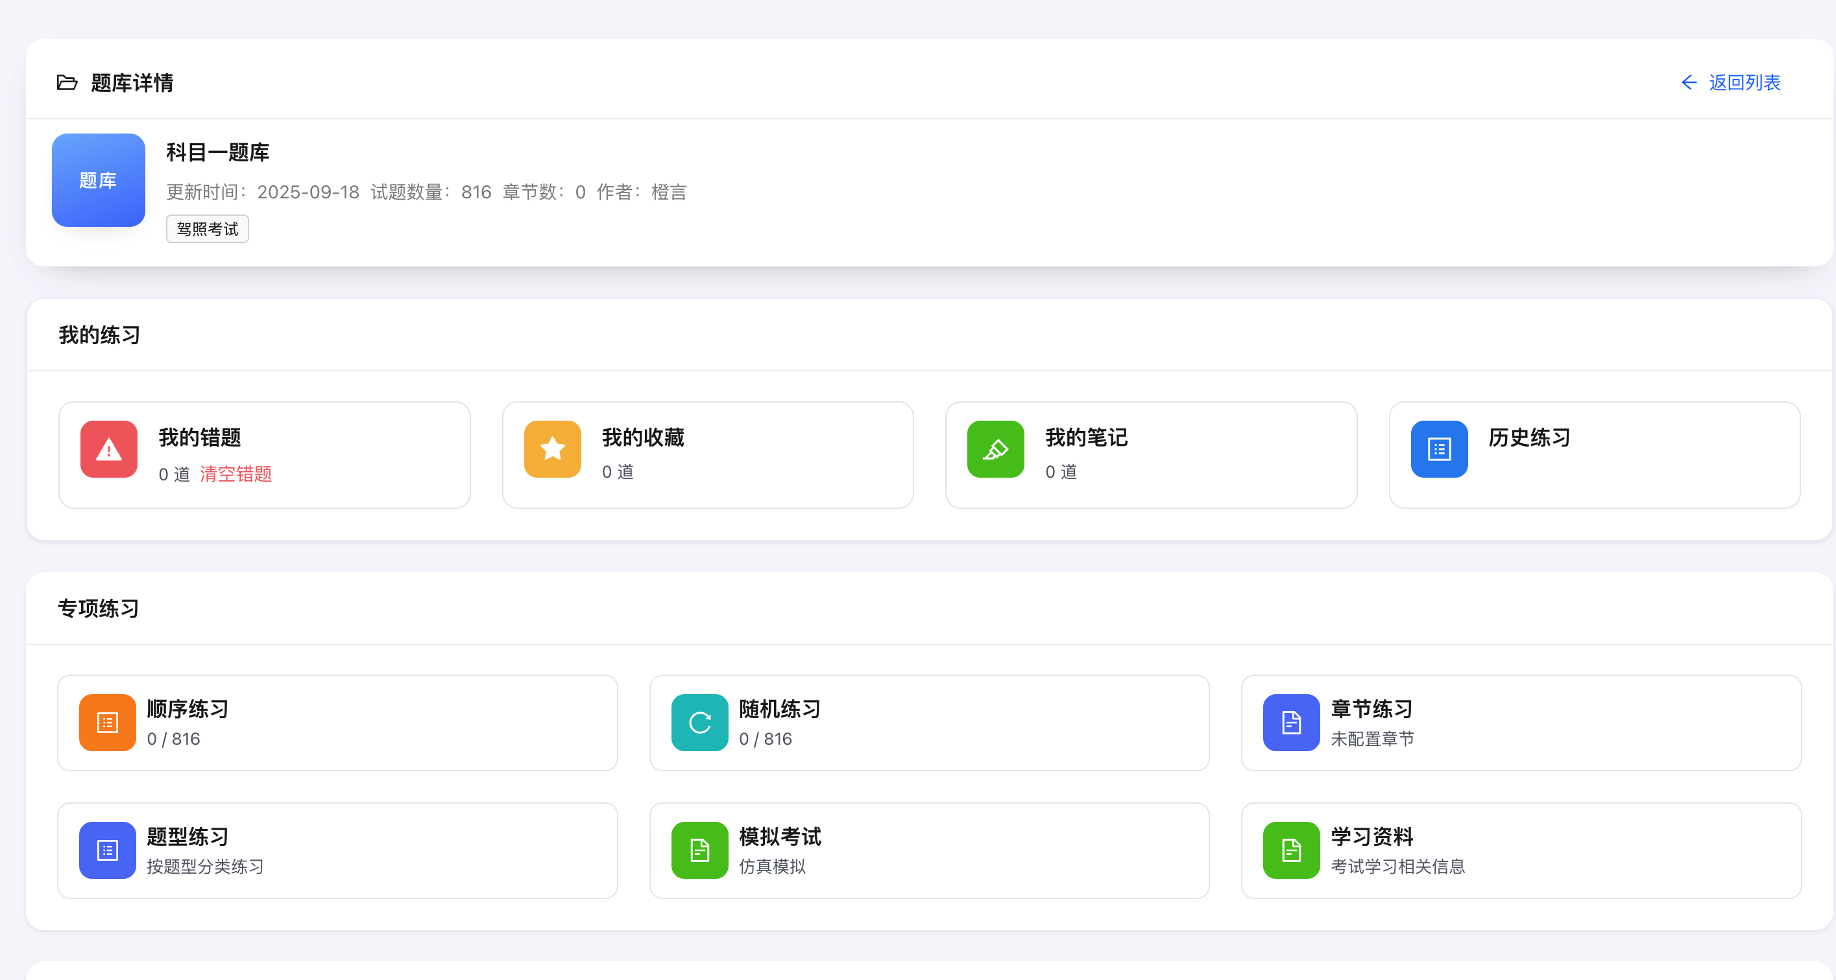Click the blue list icon for 历史练习
The height and width of the screenshot is (980, 1836).
[x=1439, y=449]
